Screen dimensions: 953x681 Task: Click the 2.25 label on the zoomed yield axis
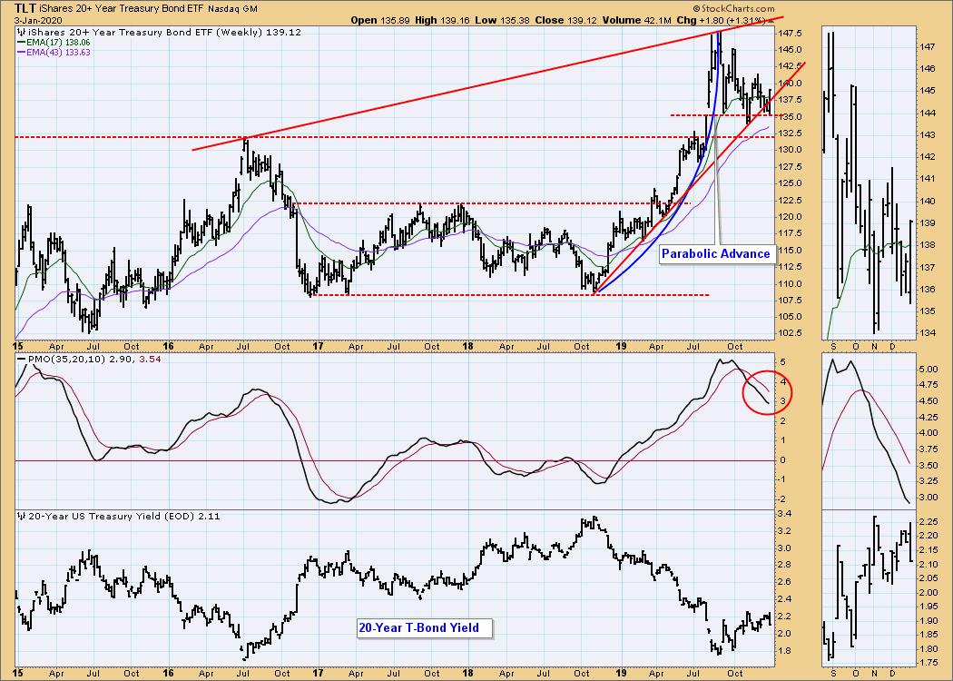pos(928,522)
